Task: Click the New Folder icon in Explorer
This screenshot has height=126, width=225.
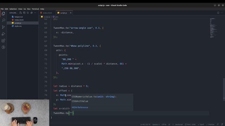Action: [x=24, y=13]
